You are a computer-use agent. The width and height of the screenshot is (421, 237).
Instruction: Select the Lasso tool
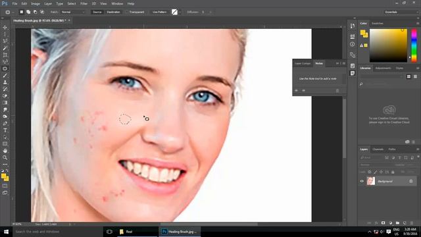coord(5,41)
